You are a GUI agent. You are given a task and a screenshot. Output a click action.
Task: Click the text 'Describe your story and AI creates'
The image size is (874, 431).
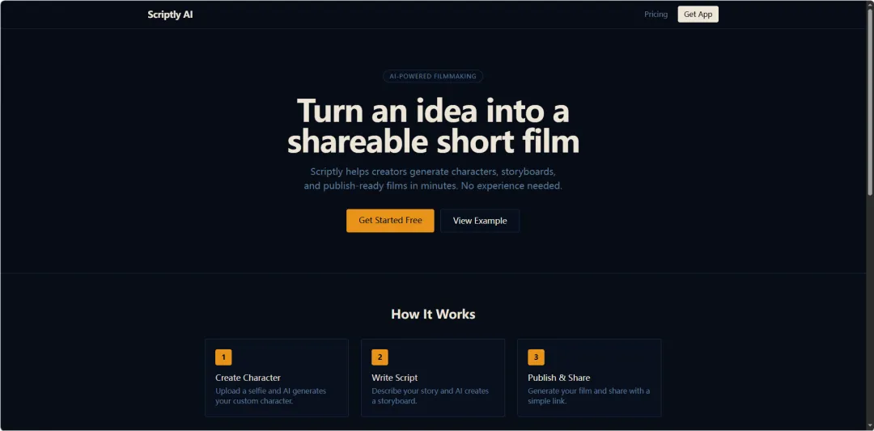pyautogui.click(x=431, y=391)
